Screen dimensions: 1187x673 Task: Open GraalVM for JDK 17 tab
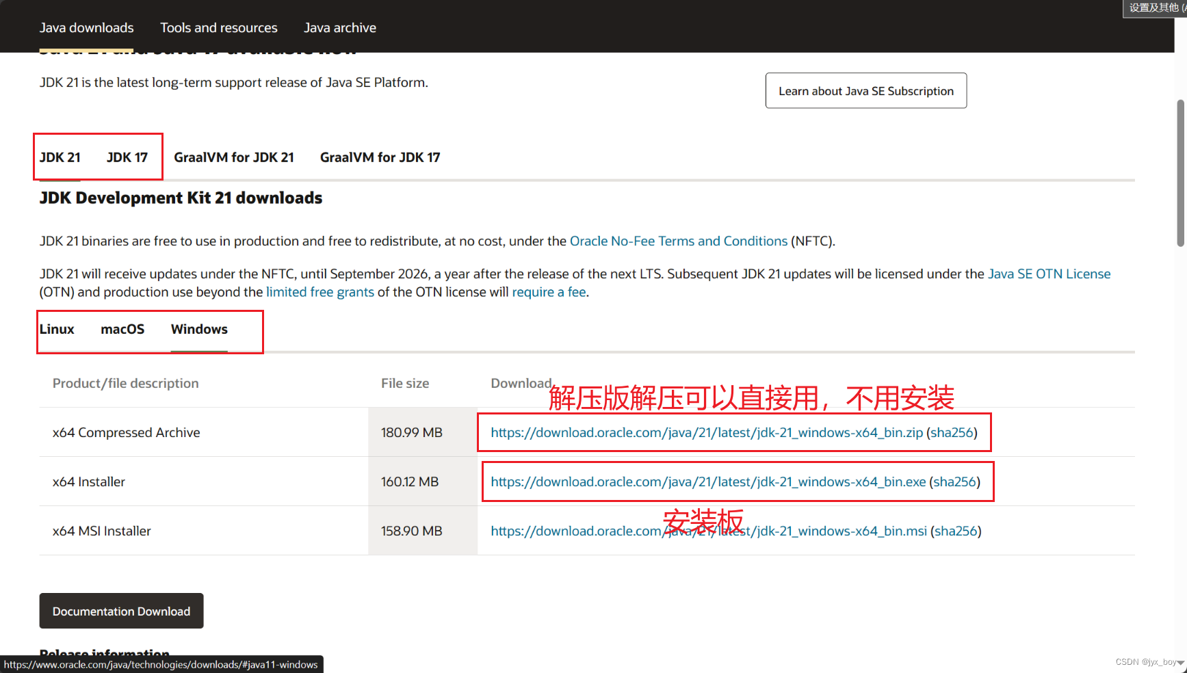click(380, 157)
